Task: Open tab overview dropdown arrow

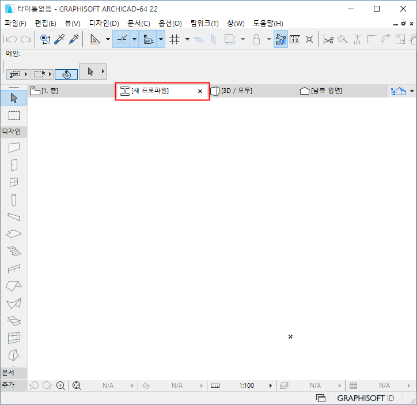Action: pyautogui.click(x=412, y=91)
